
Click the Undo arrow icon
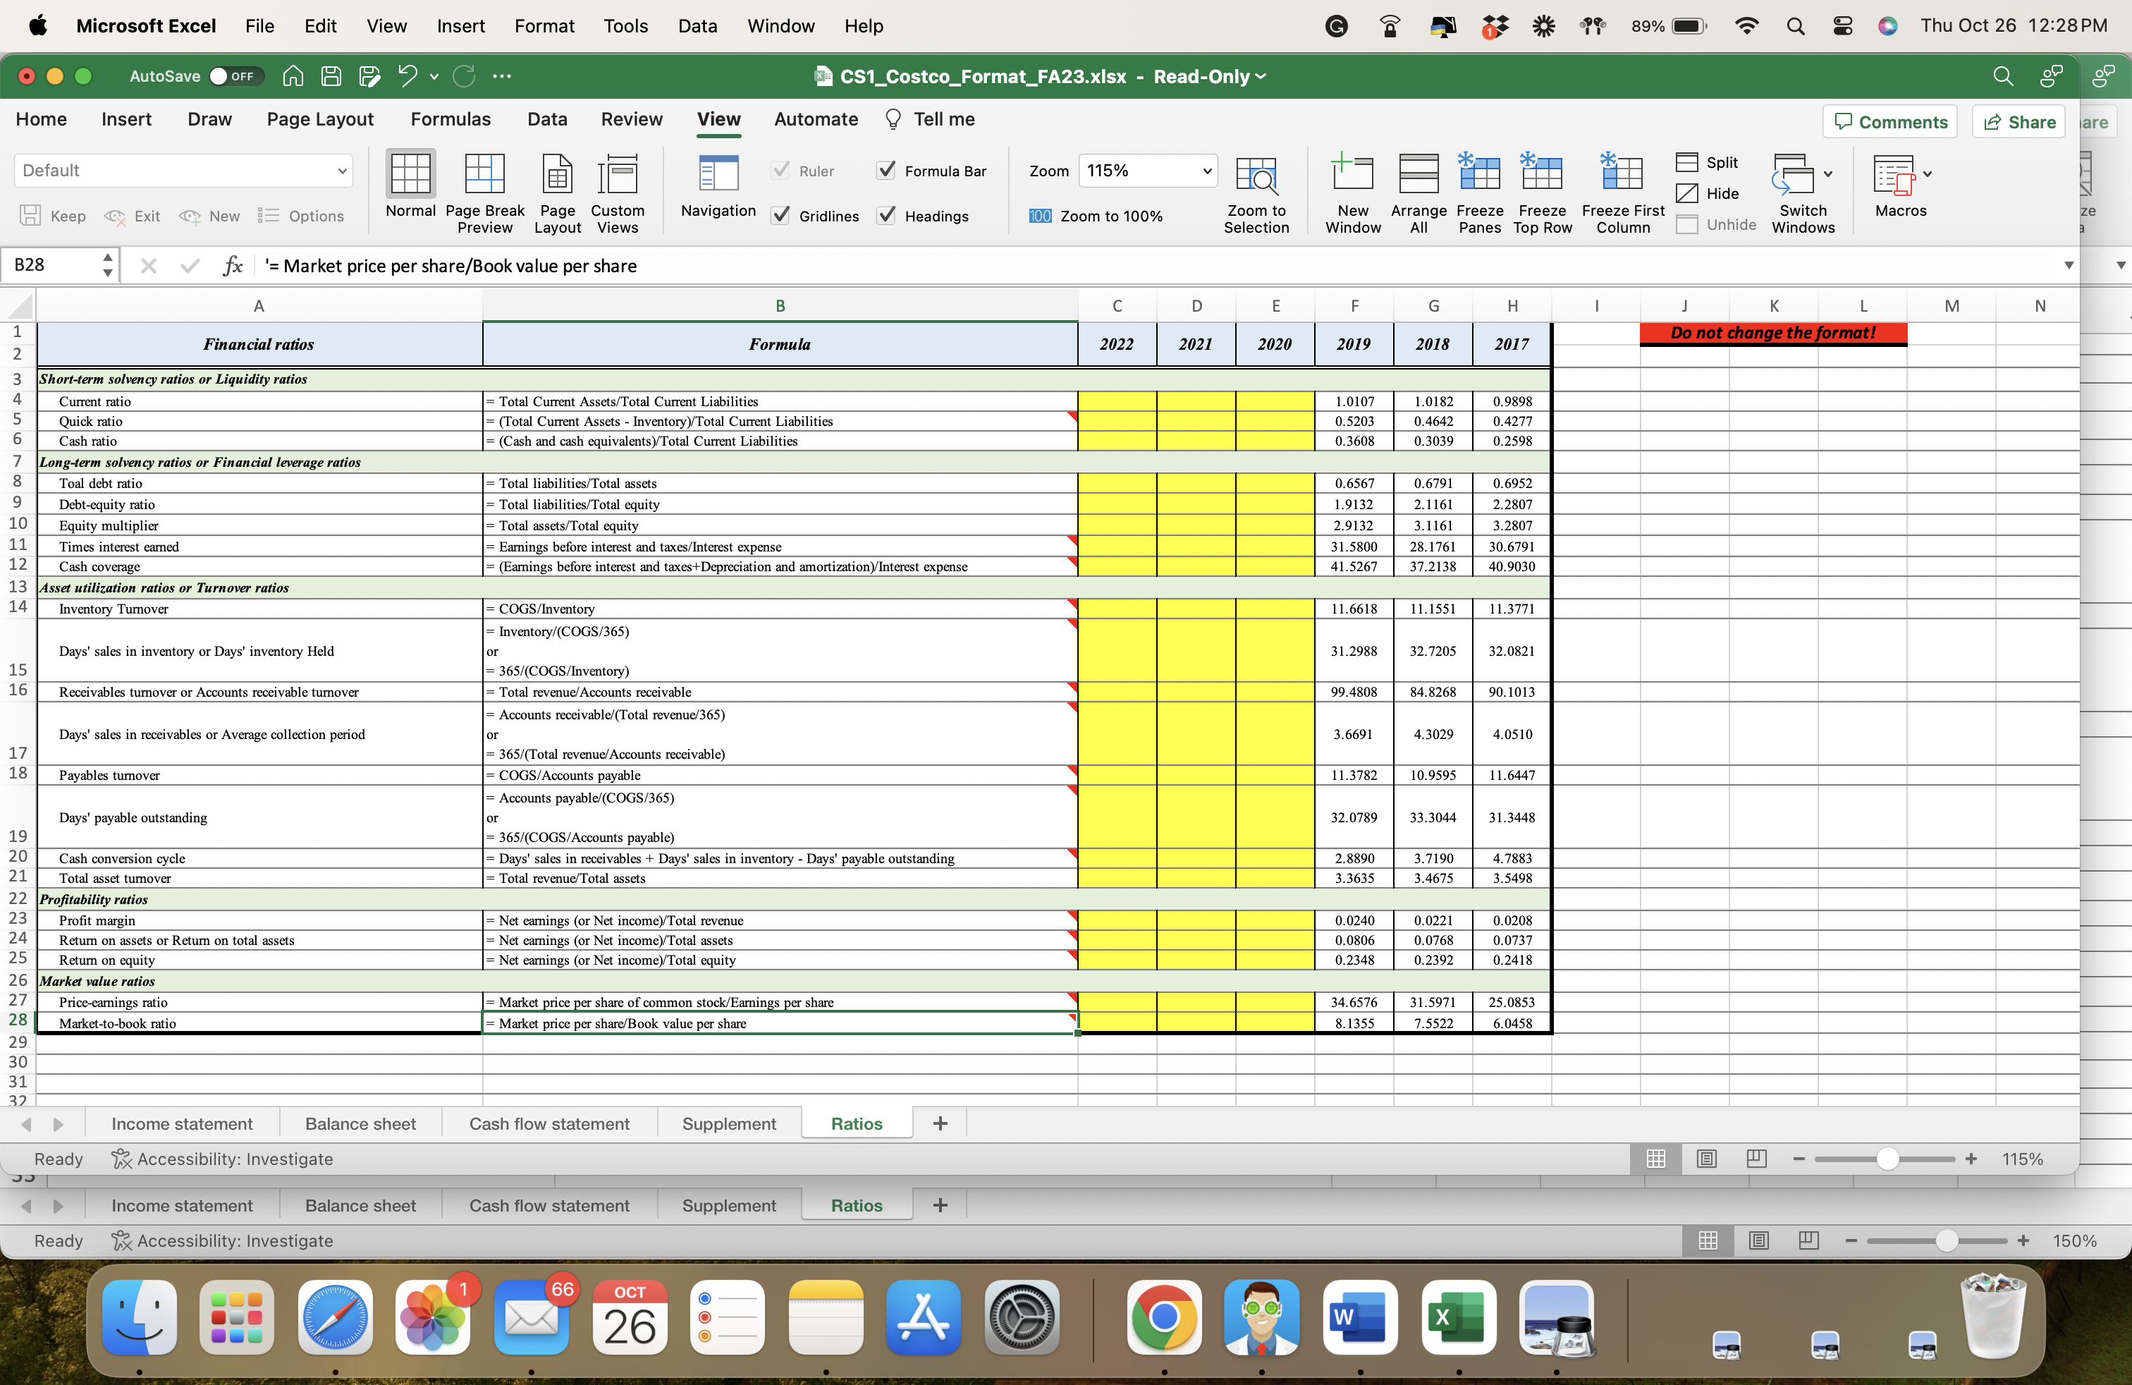pyautogui.click(x=408, y=76)
